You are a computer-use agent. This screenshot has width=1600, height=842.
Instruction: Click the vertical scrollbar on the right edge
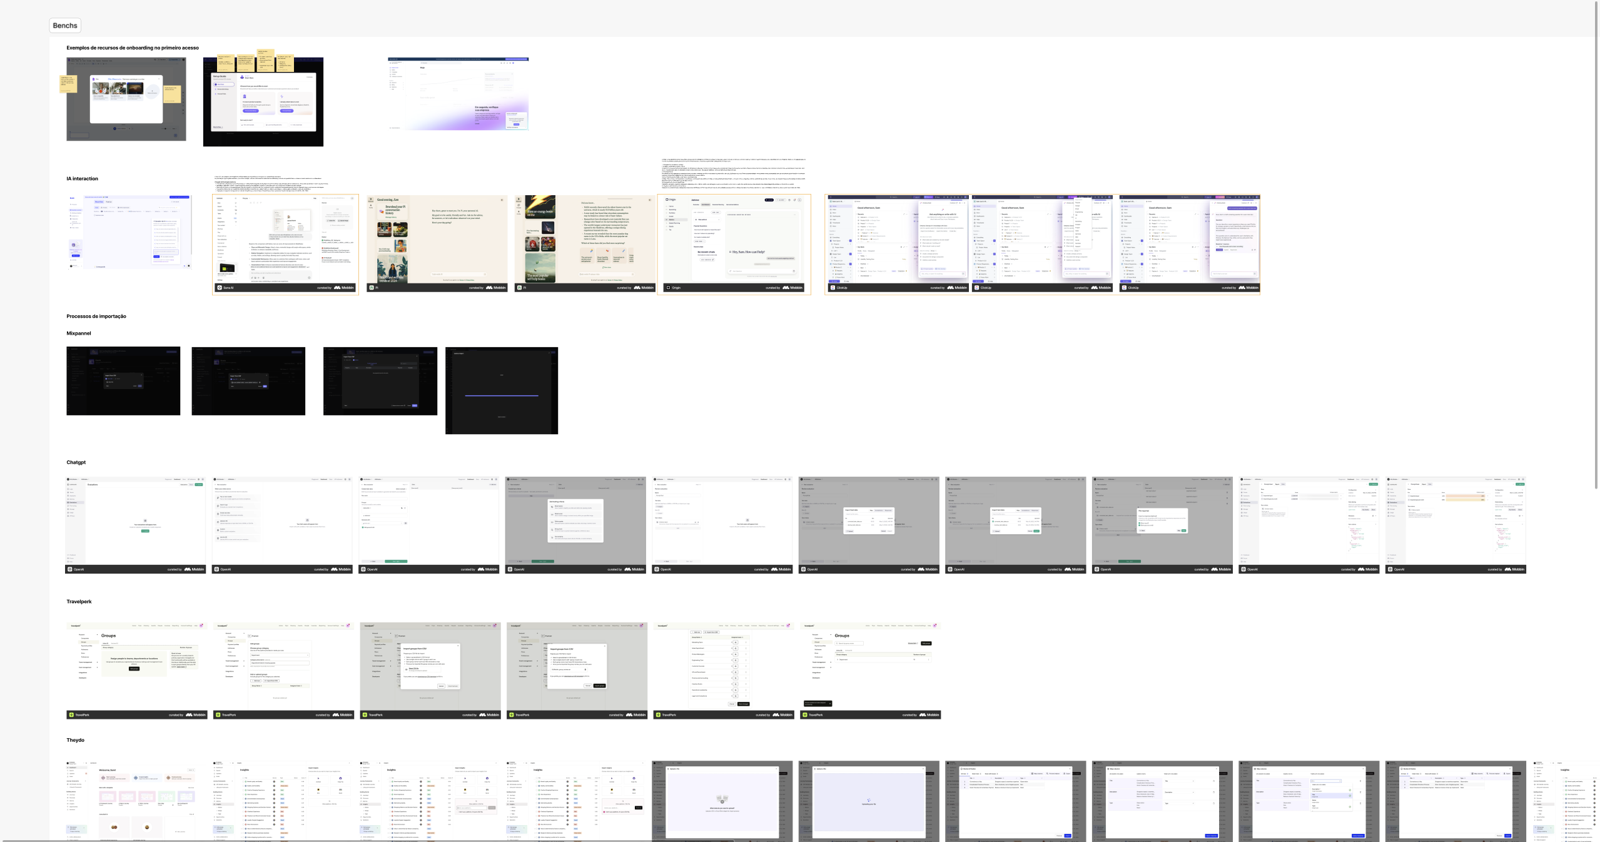(1596, 244)
